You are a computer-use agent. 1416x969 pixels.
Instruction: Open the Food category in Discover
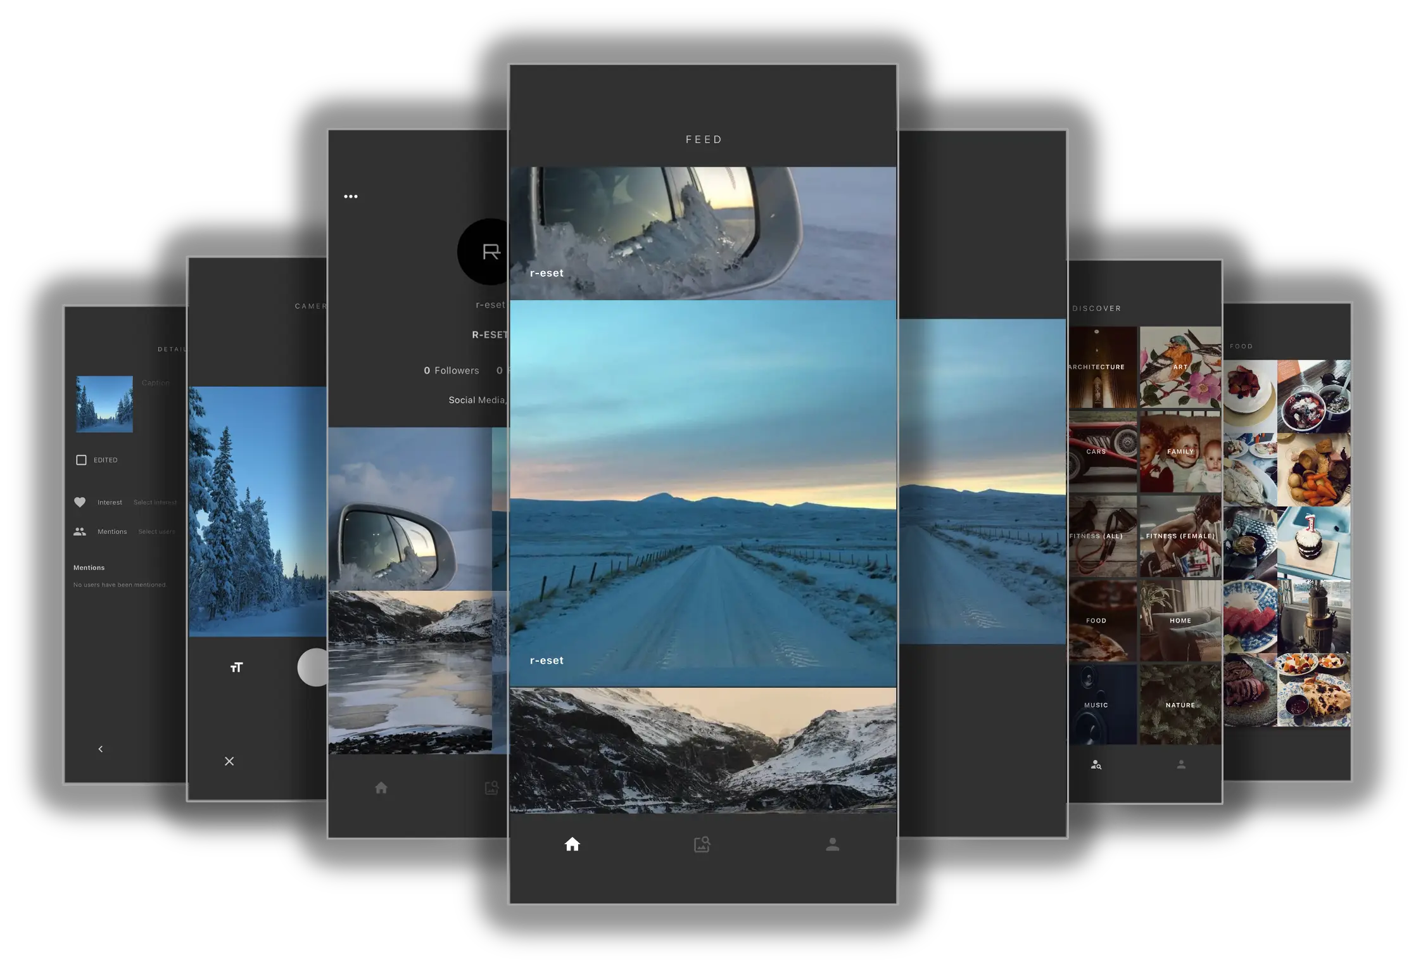point(1103,621)
